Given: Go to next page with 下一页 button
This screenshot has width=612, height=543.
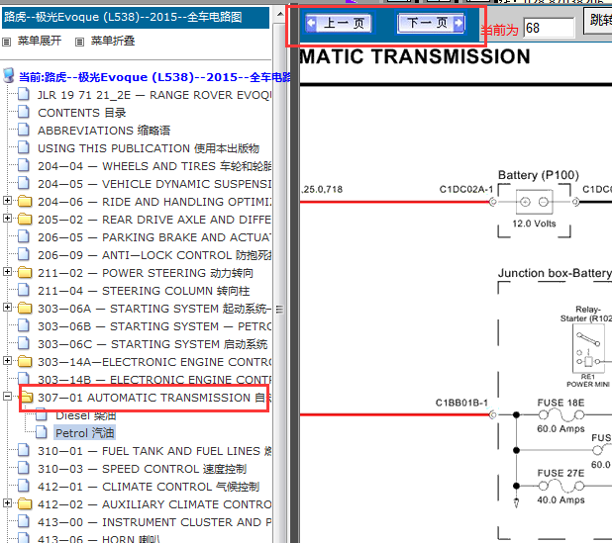Looking at the screenshot, I should (432, 23).
